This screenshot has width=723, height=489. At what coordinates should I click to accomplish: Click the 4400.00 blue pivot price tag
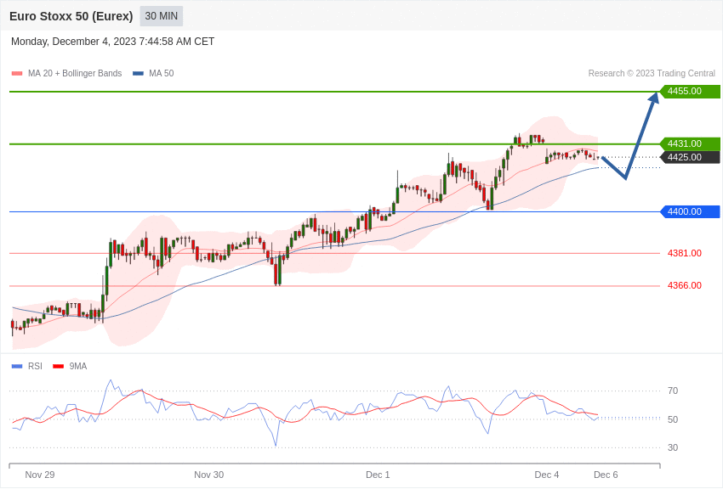coord(690,212)
